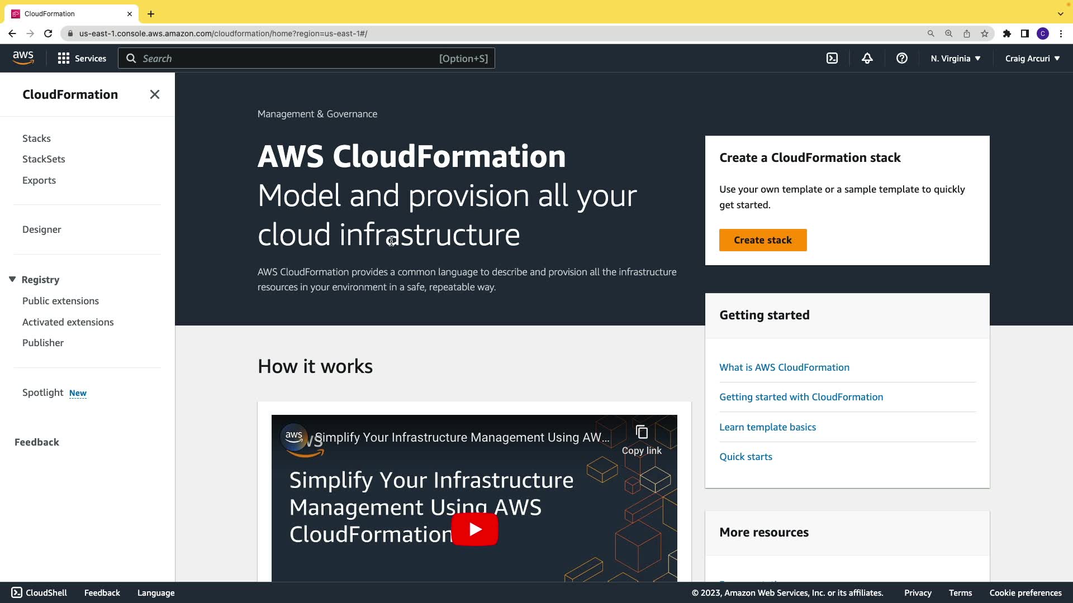Open the Craig Arcuri account dropdown

click(1032, 59)
